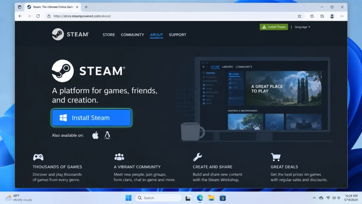Click the green Install Steam button at top
This screenshot has width=362, height=204.
pos(274,27)
